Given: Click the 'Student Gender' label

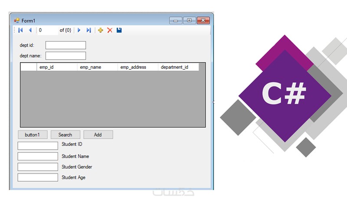Looking at the screenshot, I should click(77, 167).
